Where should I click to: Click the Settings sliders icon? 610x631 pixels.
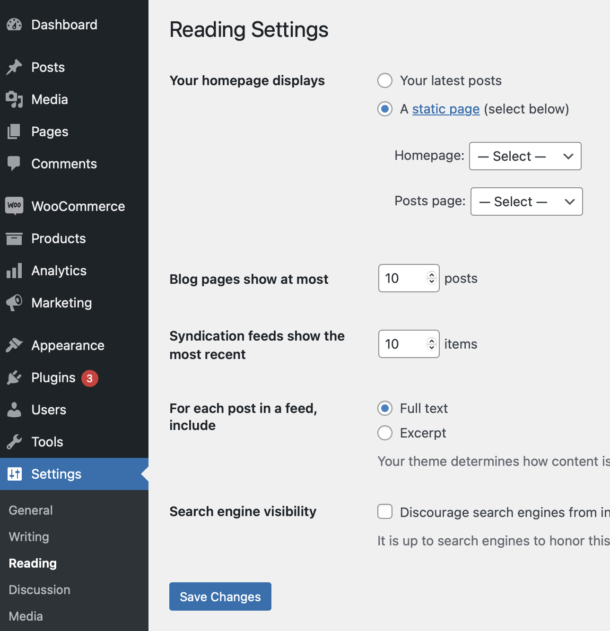click(15, 474)
